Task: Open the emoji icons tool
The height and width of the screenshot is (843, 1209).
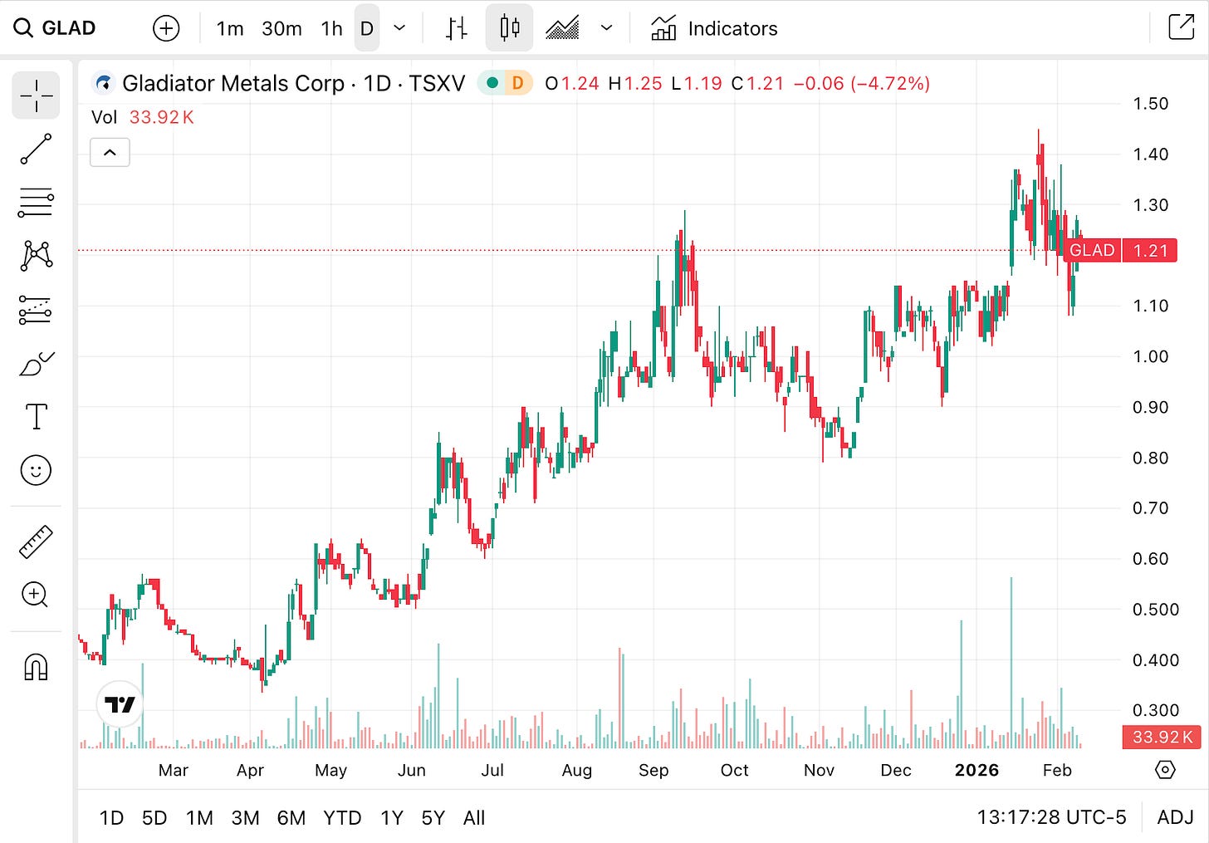Action: [x=36, y=470]
